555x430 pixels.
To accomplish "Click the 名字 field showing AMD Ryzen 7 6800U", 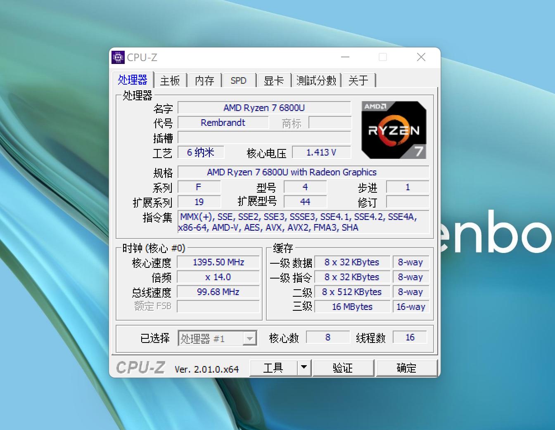I will 264,108.
